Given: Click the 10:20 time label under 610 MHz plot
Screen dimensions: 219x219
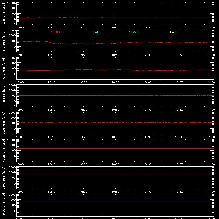Looking at the screenshot, I should pos(83,82).
